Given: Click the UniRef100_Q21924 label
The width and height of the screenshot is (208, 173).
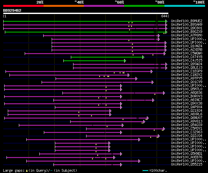Looking at the screenshot, I should click(x=187, y=111).
